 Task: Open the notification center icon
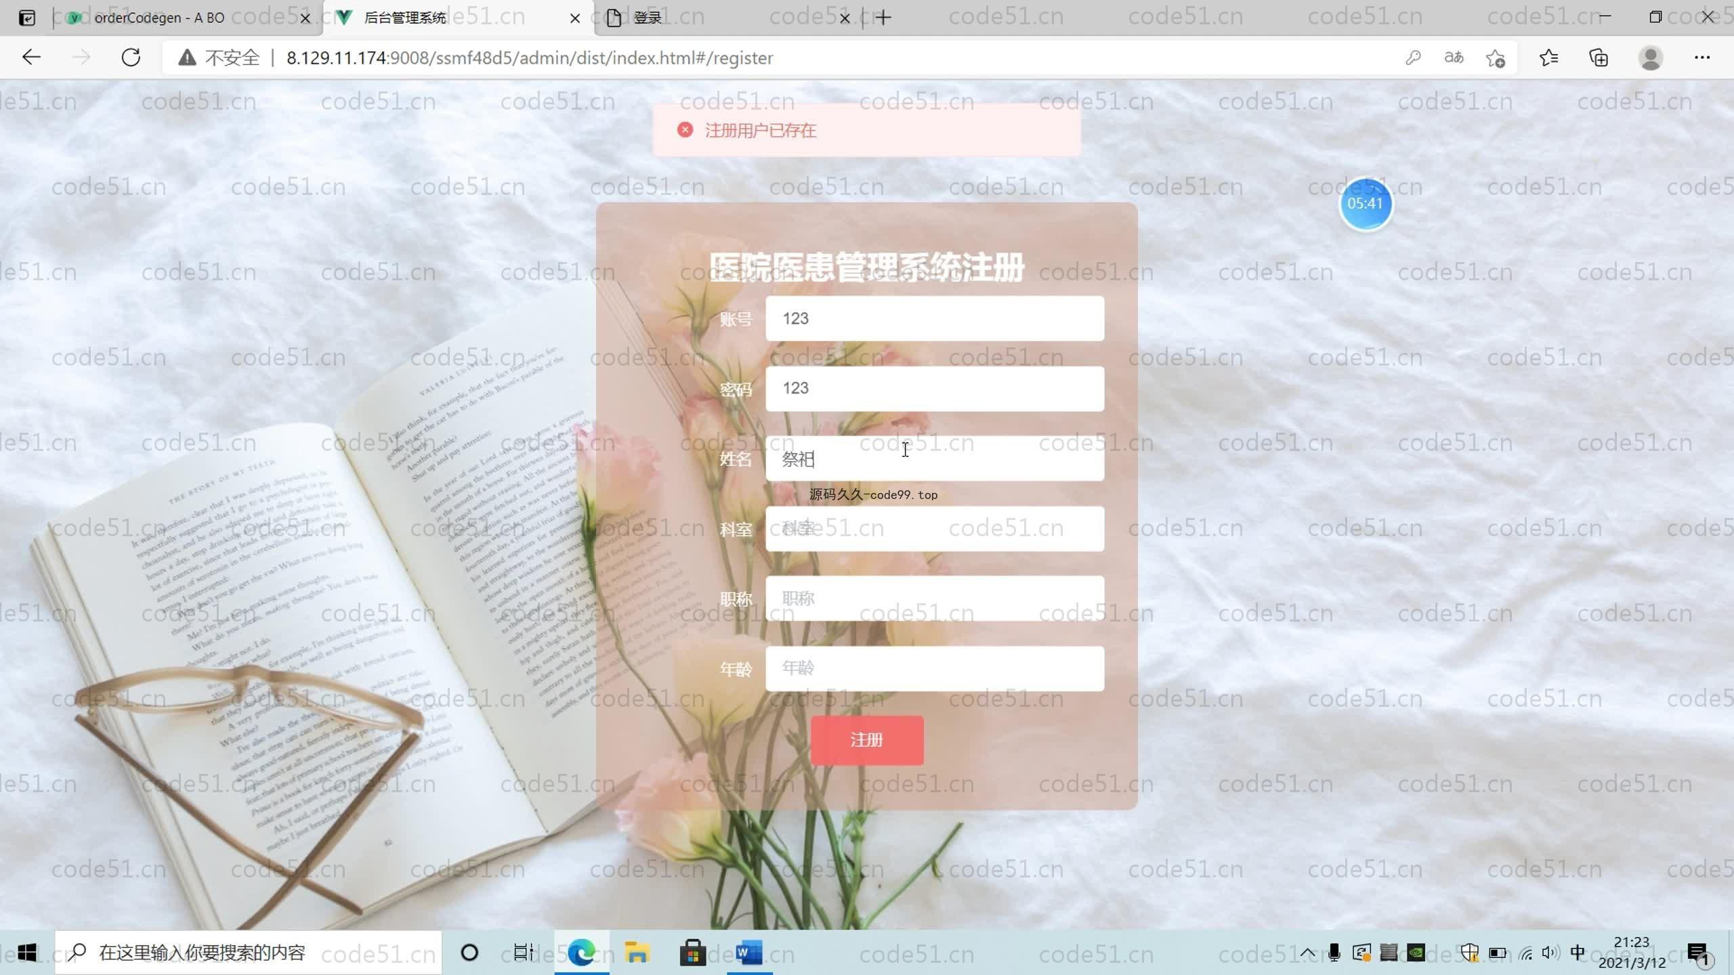point(1700,954)
